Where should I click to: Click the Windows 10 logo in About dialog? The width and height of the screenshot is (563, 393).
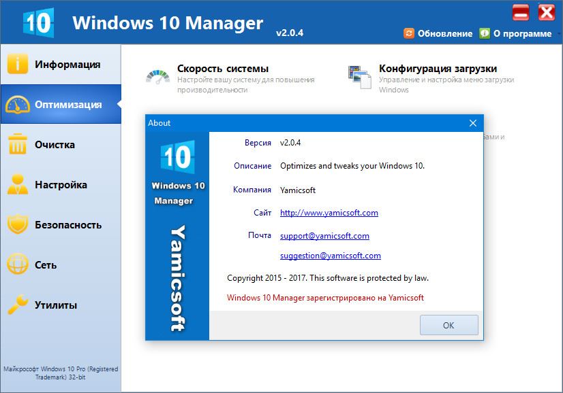(x=178, y=157)
